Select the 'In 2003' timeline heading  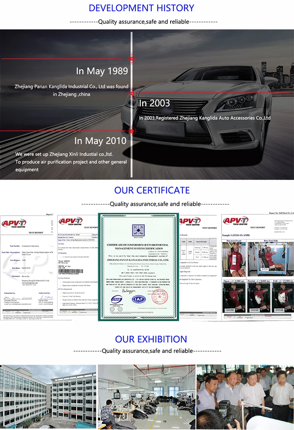point(154,103)
